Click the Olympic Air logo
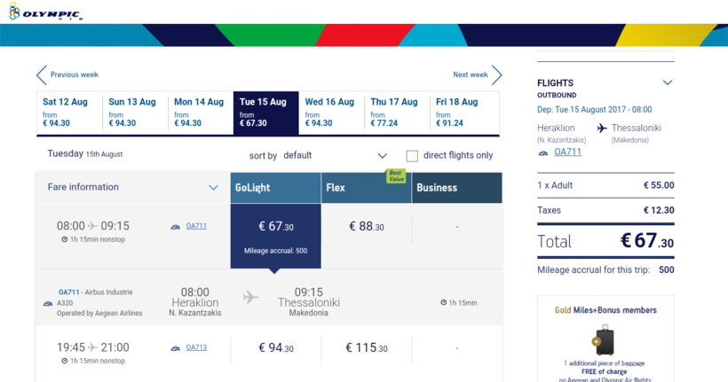This screenshot has width=728, height=382. click(44, 12)
